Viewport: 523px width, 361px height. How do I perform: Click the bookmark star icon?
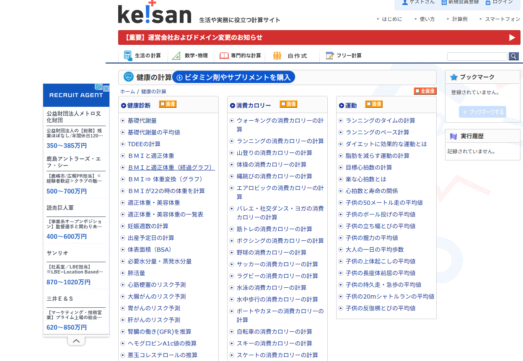(x=453, y=77)
